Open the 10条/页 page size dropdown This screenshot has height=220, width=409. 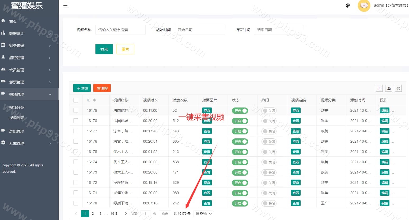click(x=203, y=214)
